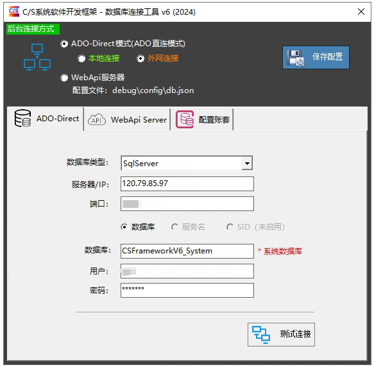Viewport: 374px width, 367px height.
Task: Click the SqlServer combo box
Action: [187, 163]
